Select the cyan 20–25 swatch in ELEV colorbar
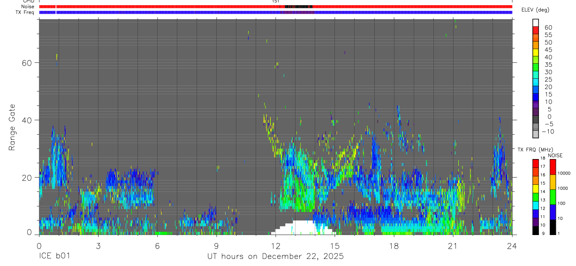The image size is (576, 266). tap(536, 82)
